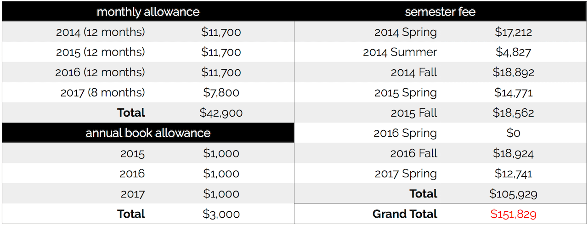This screenshot has height=225, width=588.
Task: Select the 2016 Fall label
Action: tap(413, 153)
